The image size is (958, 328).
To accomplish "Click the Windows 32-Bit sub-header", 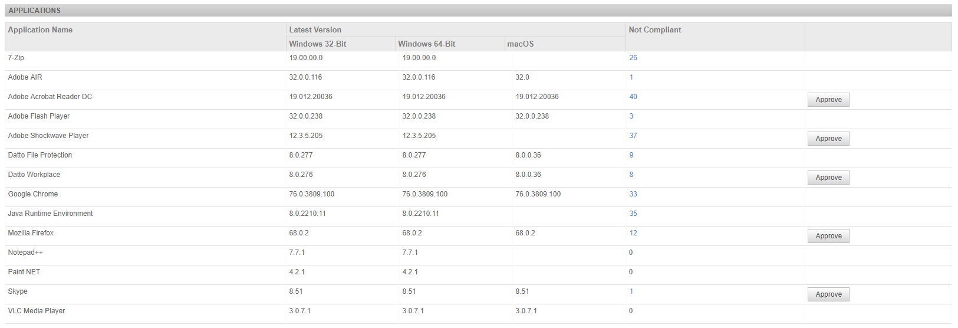I will pyautogui.click(x=318, y=44).
